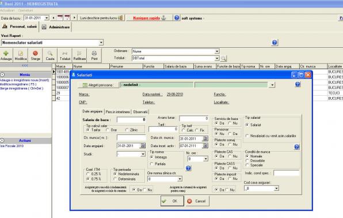
Task: Click help icon at top of Salariati dialog
Action: pos(298,84)
